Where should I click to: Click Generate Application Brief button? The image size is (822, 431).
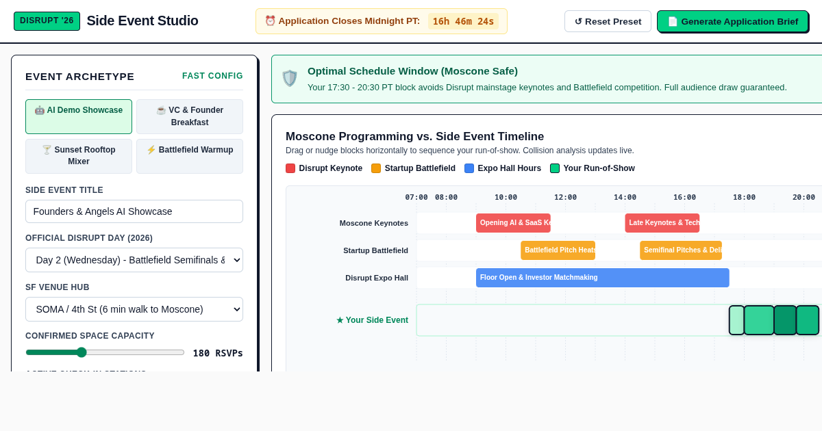[x=732, y=21]
